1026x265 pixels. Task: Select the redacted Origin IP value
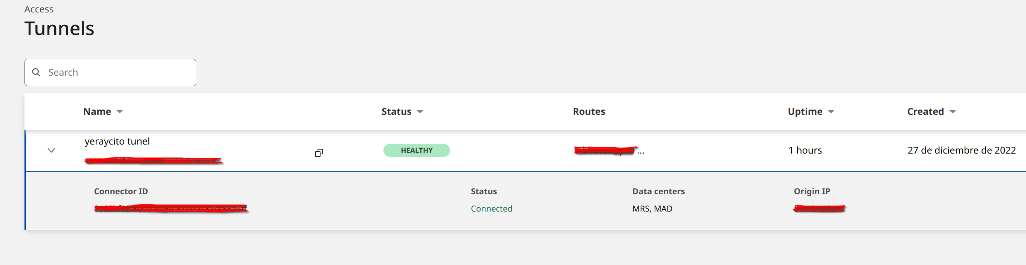(819, 209)
